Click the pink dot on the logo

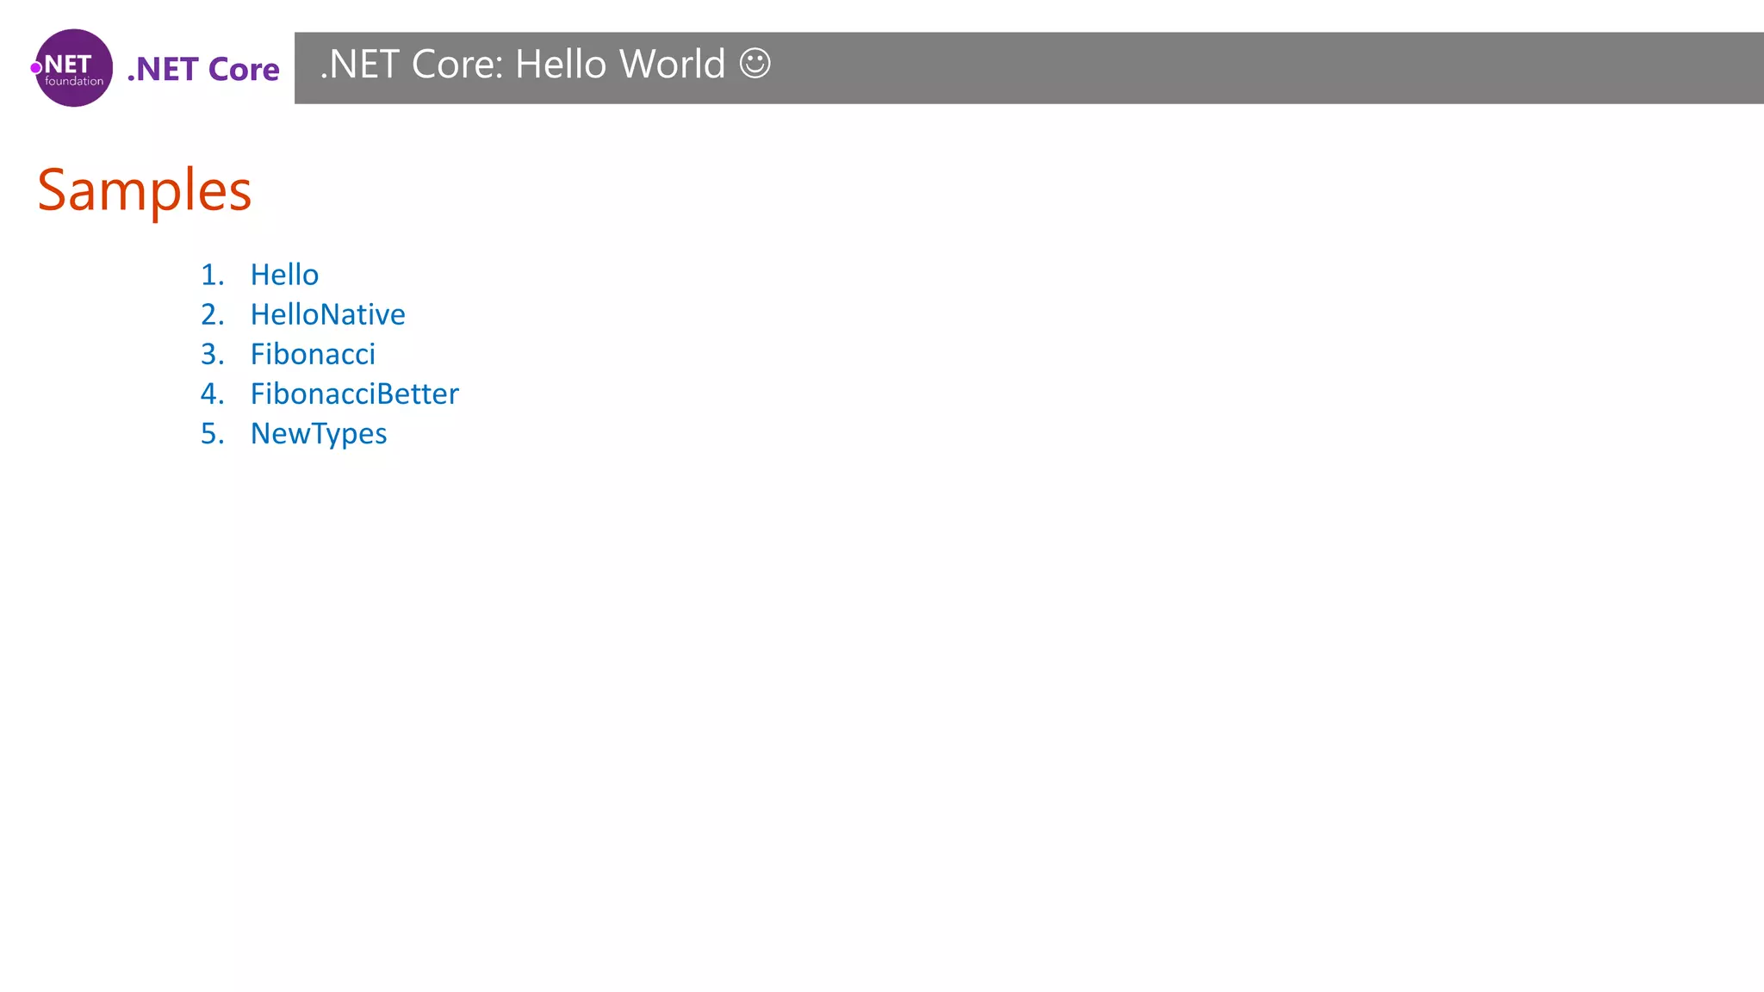point(36,68)
